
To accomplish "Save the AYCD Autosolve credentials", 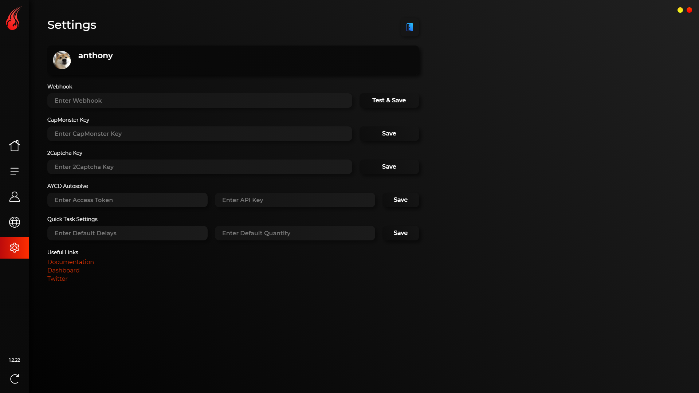I will tap(400, 200).
